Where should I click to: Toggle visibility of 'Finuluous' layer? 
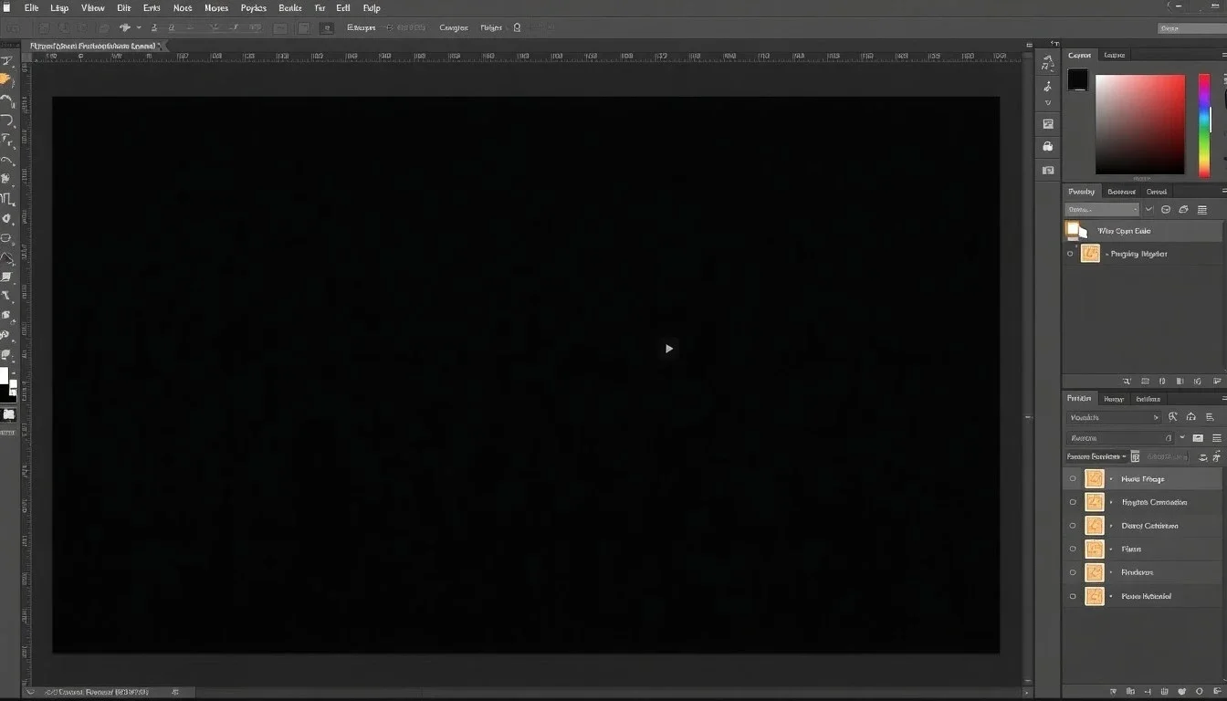pyautogui.click(x=1073, y=573)
